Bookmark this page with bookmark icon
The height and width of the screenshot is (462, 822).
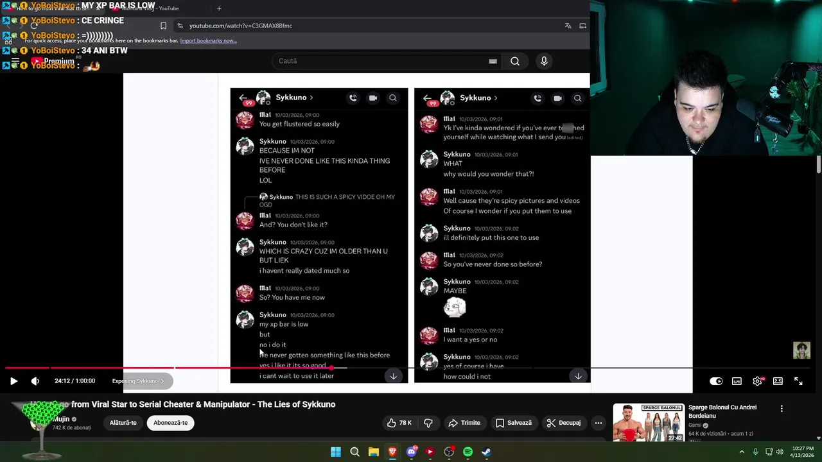click(163, 26)
